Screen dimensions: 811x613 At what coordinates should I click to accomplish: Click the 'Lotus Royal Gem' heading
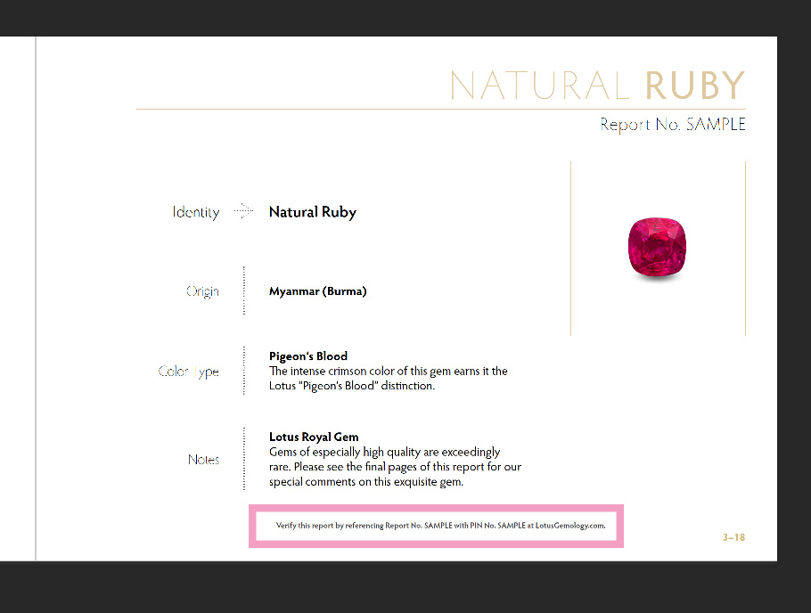[x=314, y=437]
